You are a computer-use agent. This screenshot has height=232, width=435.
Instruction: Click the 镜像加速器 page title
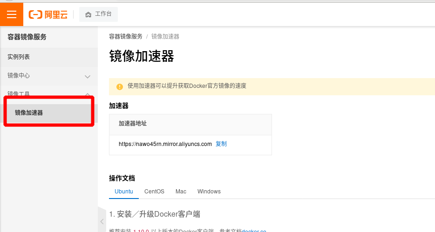tap(142, 56)
